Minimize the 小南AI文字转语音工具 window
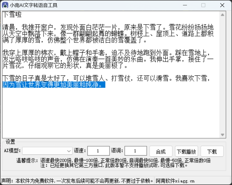Viewport: 232px width, 185px height. click(x=185, y=5)
